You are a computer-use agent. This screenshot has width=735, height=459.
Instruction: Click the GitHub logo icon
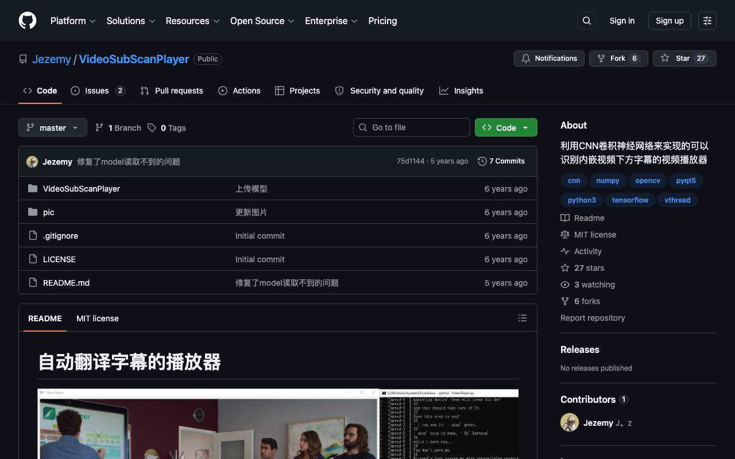click(28, 21)
